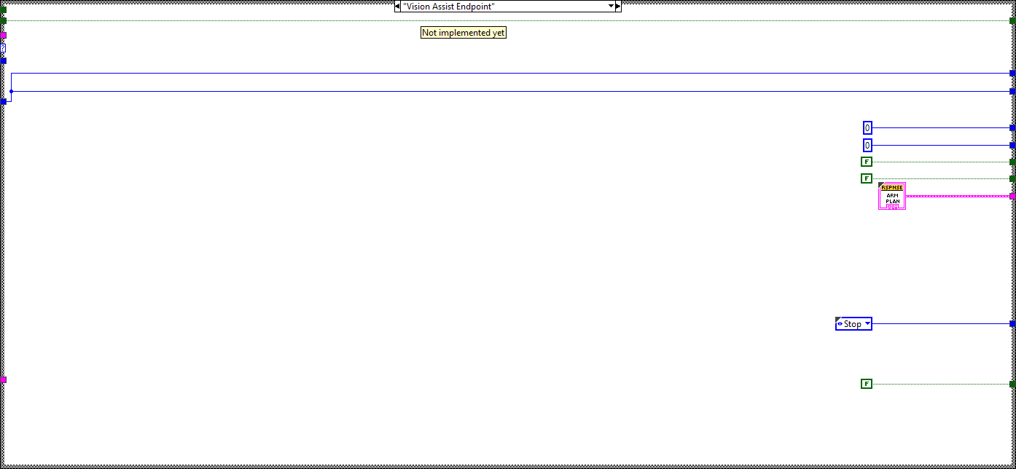Viewport: 1016px width, 469px height.
Task: Click the upper numeric constant 0
Action: click(x=867, y=127)
